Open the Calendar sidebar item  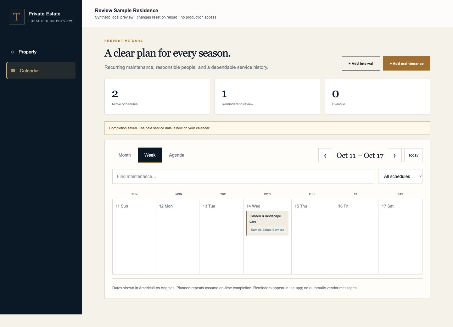[41, 70]
